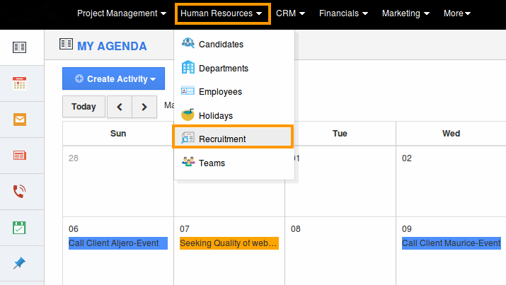Expand the Project Management dropdown

point(122,13)
